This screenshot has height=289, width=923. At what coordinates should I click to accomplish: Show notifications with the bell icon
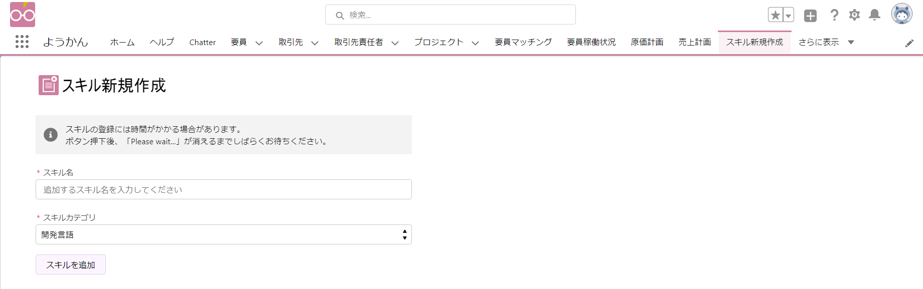tap(874, 15)
